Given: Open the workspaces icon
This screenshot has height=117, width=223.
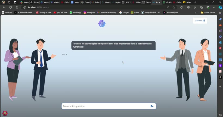Looking at the screenshot, I should 9,2.
